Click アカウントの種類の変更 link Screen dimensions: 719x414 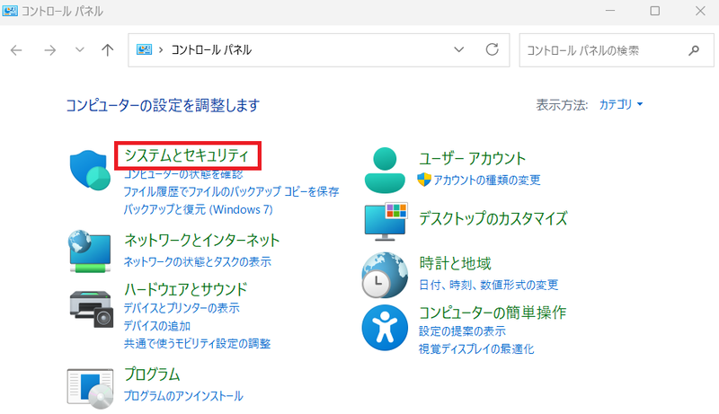(x=487, y=180)
